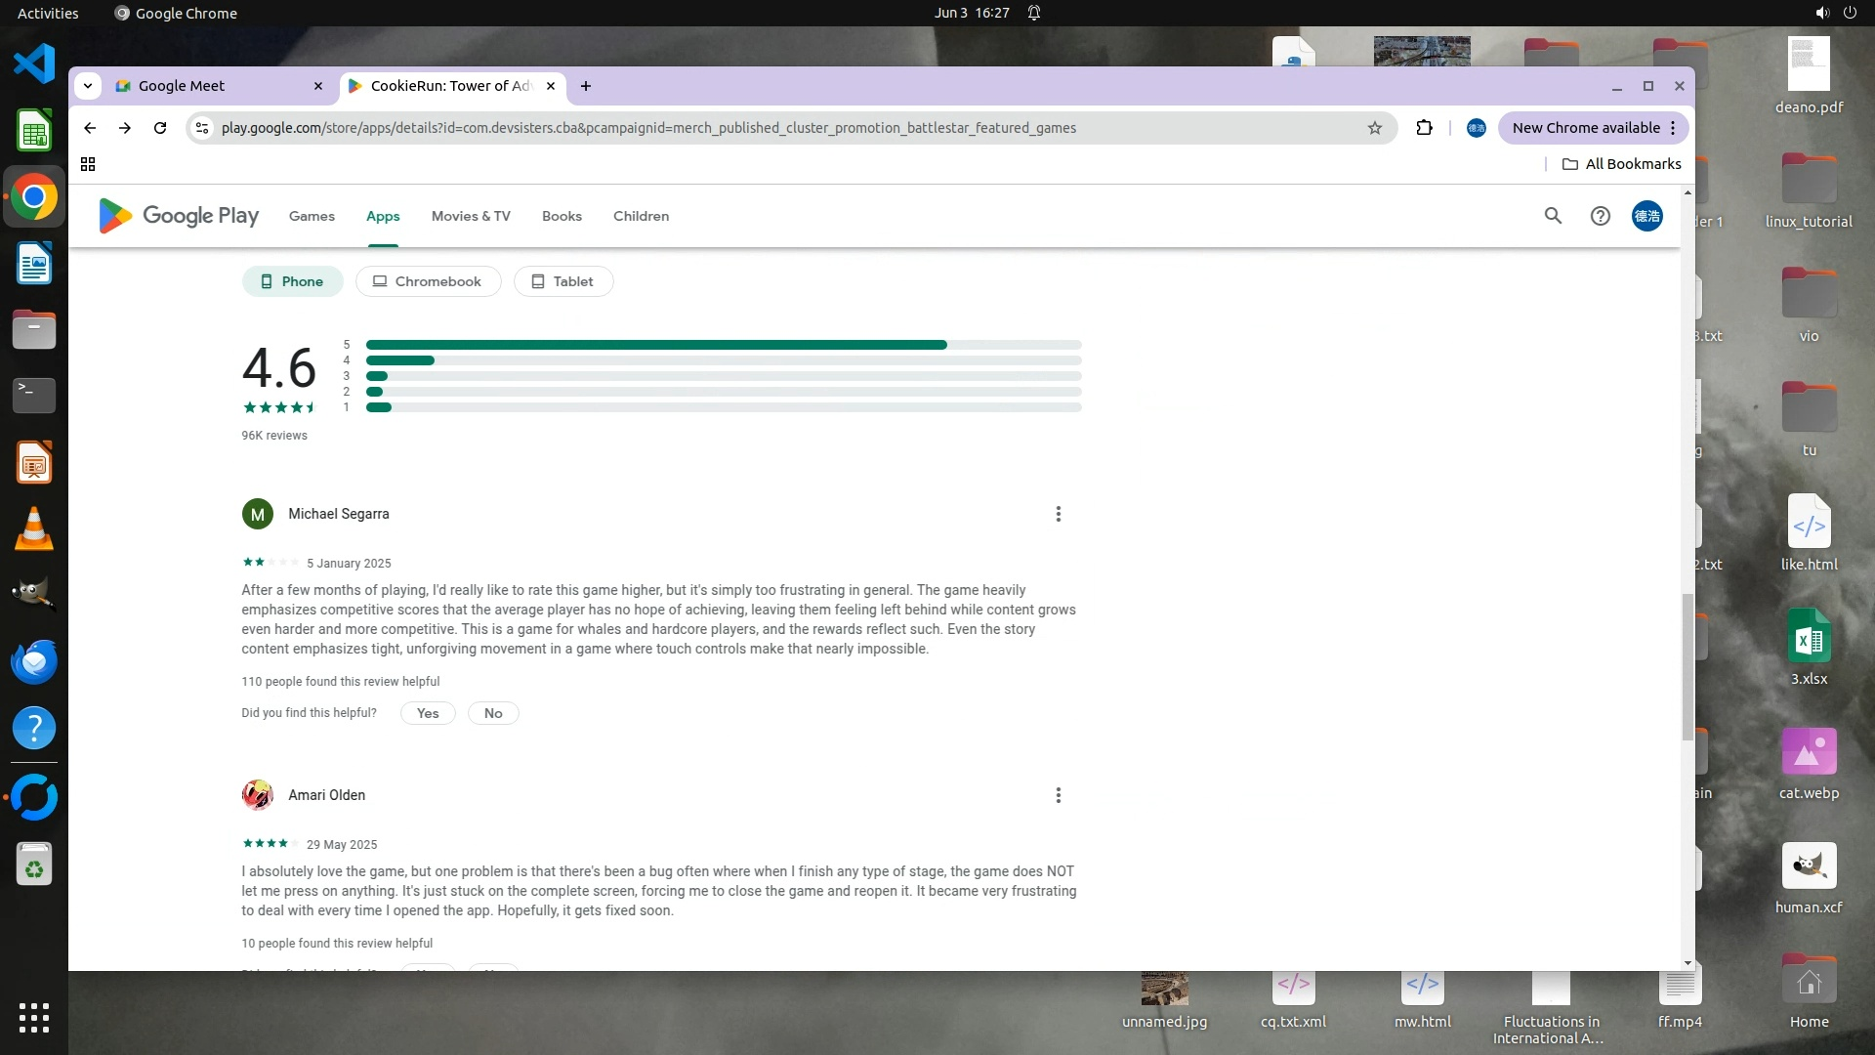Mark Michael Segarra's review as helpful with Yes
The width and height of the screenshot is (1875, 1055).
pos(428,713)
